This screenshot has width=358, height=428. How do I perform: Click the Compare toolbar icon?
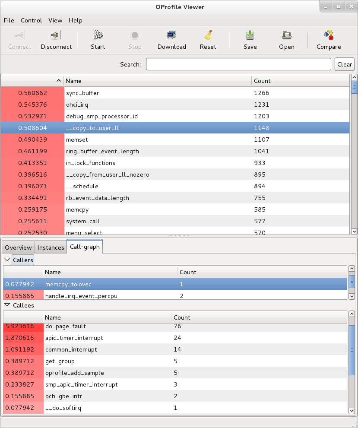[328, 35]
